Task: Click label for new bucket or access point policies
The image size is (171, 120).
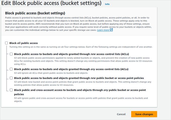Action: tap(79, 78)
